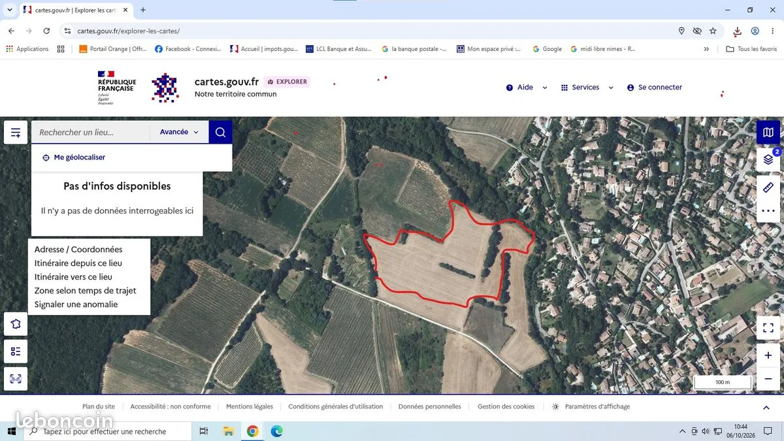Screen dimensions: 784x441
Task: Open the three-dots more tools button
Action: point(768,211)
